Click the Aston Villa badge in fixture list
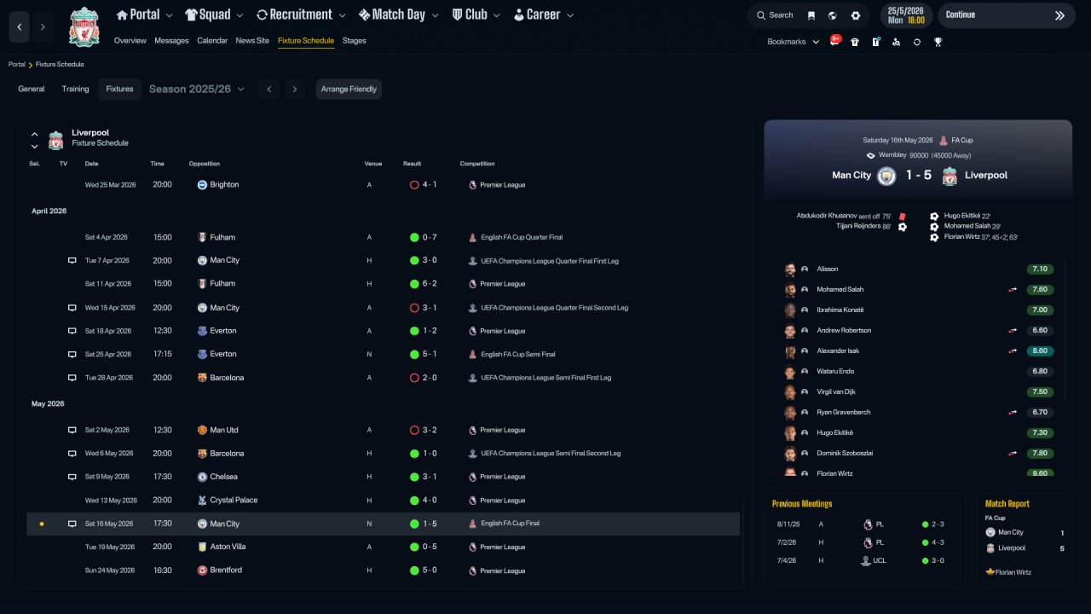This screenshot has height=614, width=1091. [x=203, y=547]
